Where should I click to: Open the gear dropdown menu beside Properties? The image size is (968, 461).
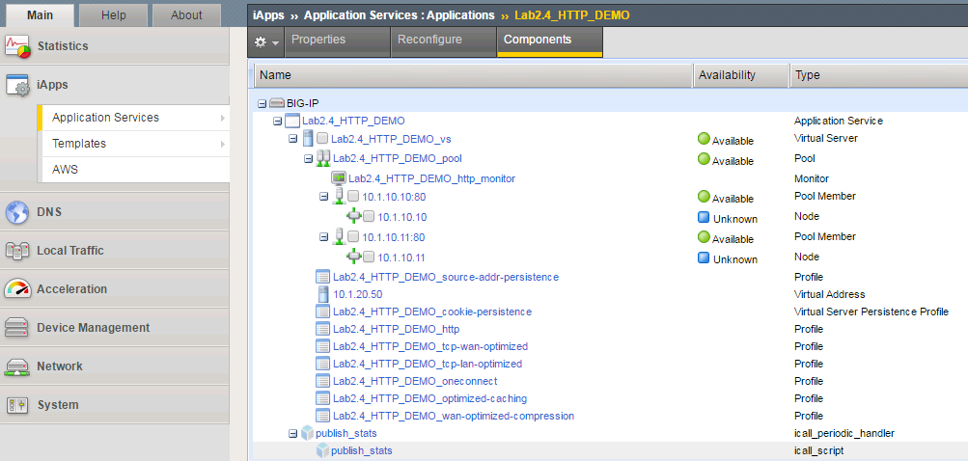(x=266, y=42)
